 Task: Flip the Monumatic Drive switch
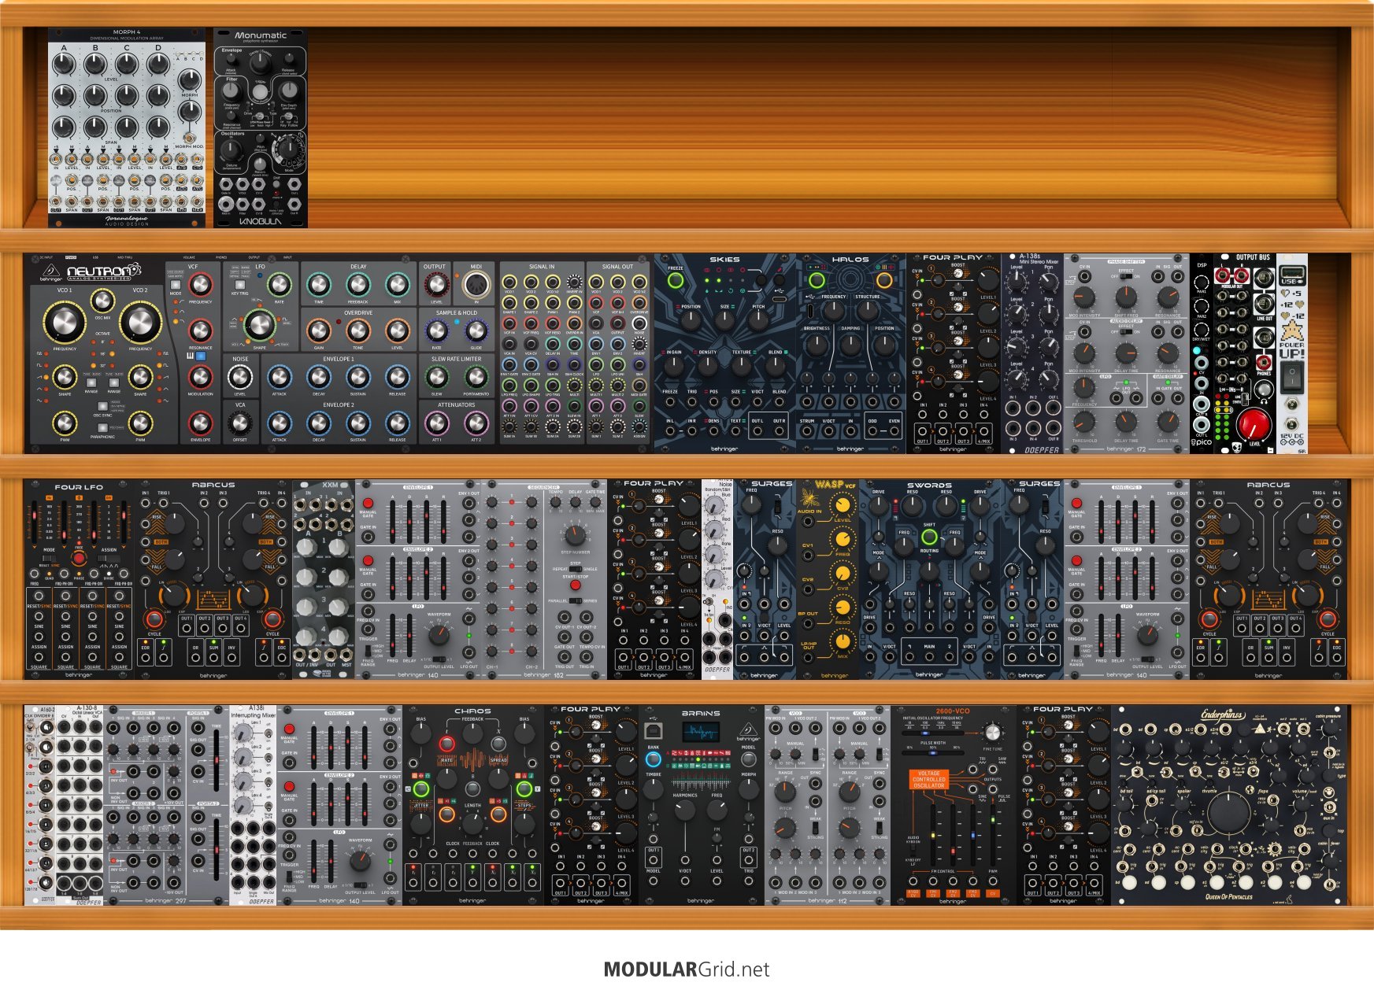coord(249,105)
